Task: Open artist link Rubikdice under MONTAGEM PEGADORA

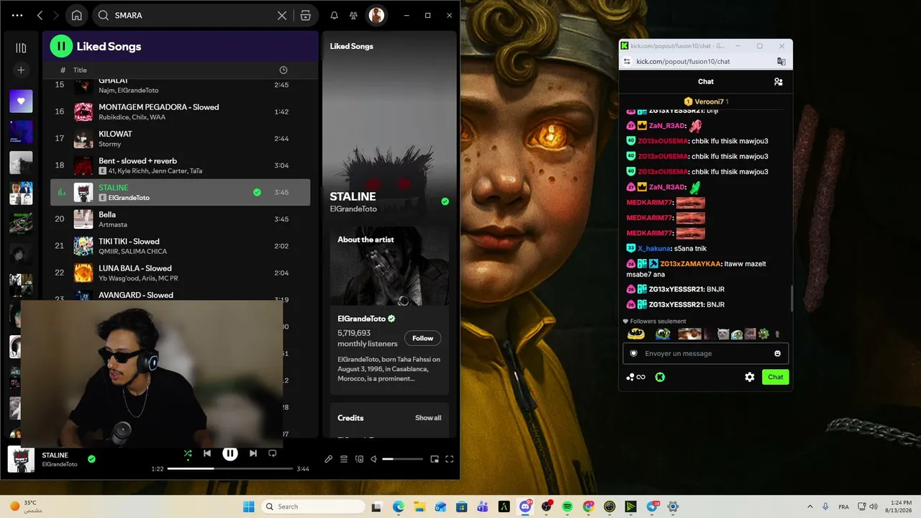Action: pyautogui.click(x=114, y=117)
